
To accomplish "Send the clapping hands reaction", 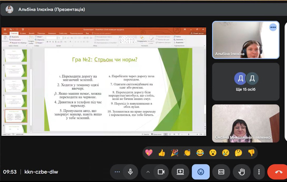I will [187, 153].
